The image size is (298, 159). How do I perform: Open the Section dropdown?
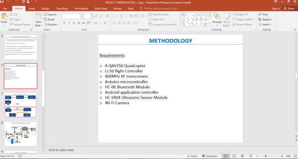(x=51, y=25)
